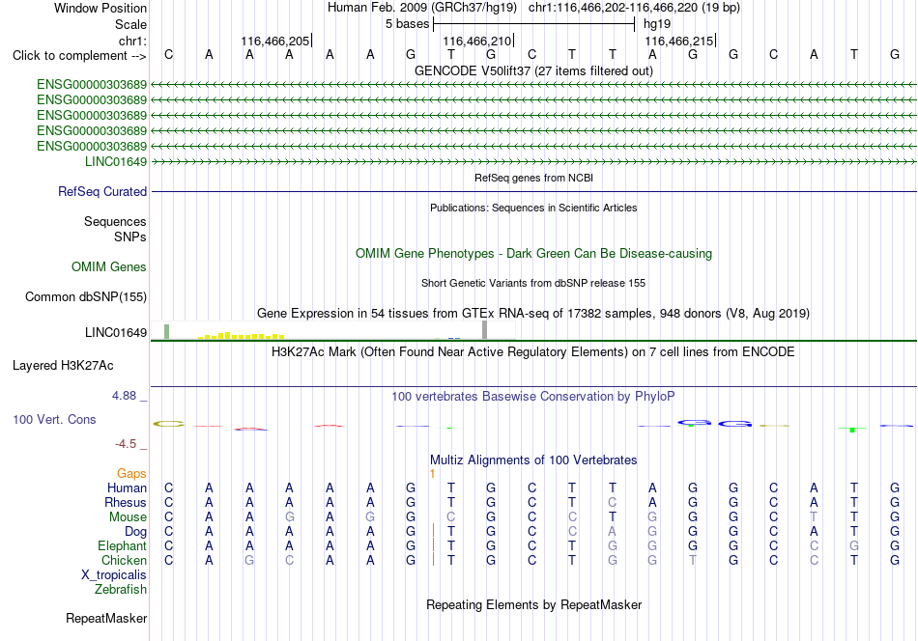Open 'Multiz Alignments of 100 Vertebrates' title
The height and width of the screenshot is (641, 918).
[x=533, y=460]
